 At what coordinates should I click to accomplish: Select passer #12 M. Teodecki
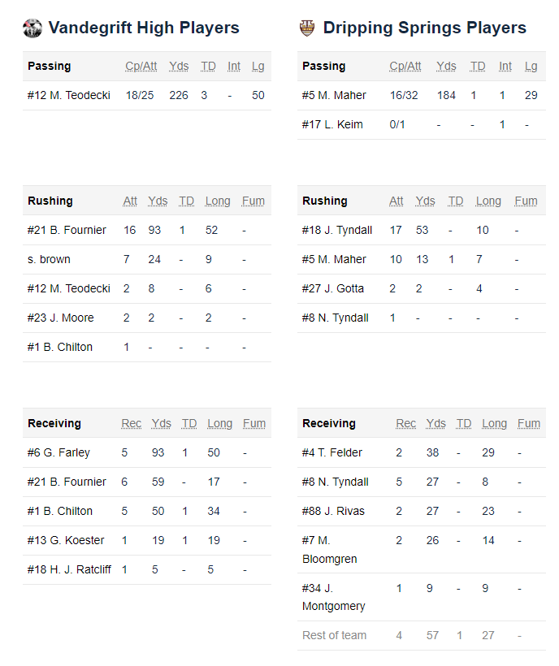(x=69, y=95)
